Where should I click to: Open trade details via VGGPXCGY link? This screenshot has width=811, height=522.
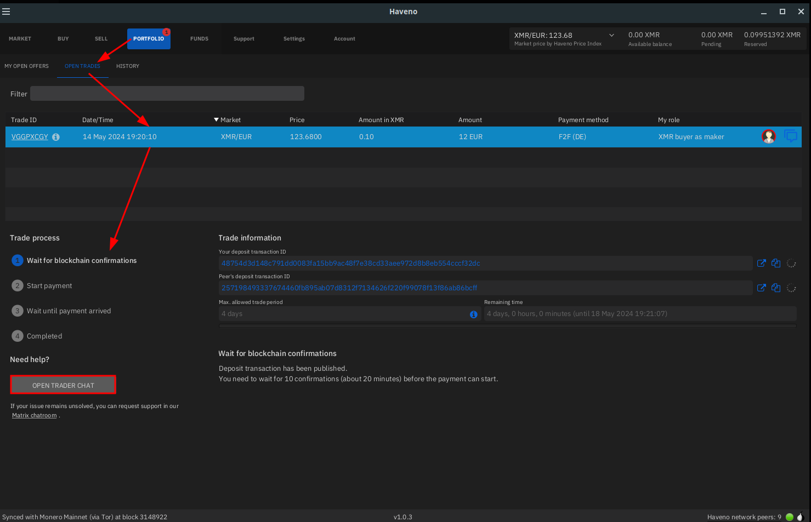click(x=30, y=137)
